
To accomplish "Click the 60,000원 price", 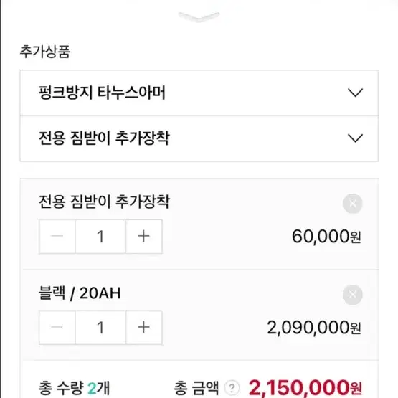I will [326, 237].
